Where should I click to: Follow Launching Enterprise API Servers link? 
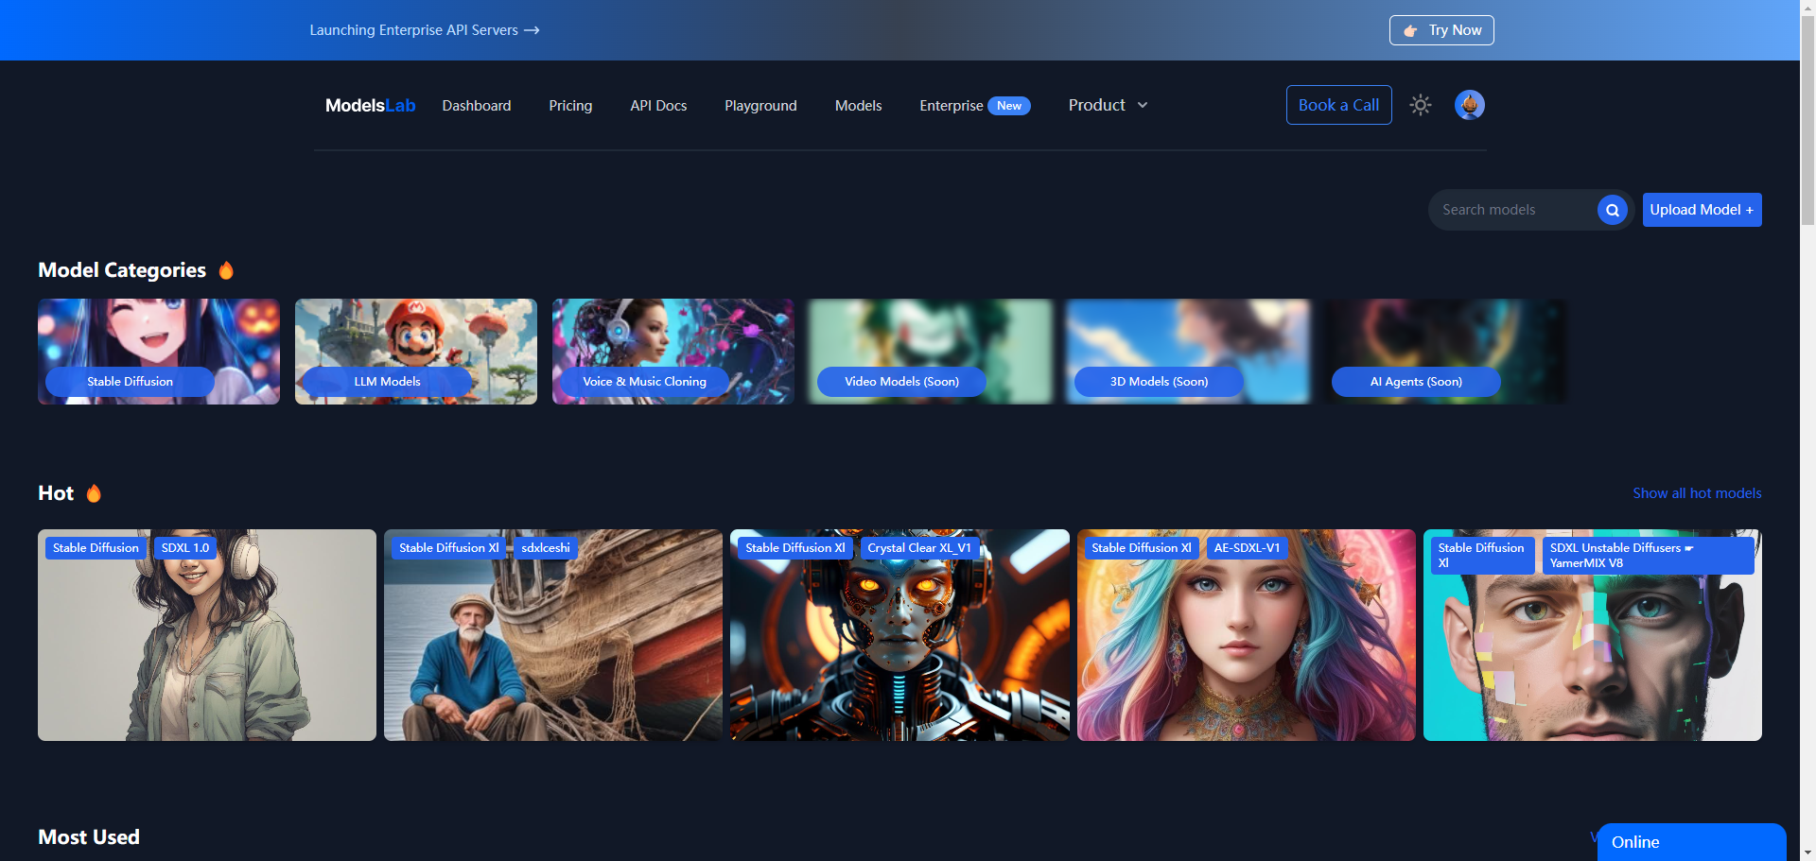coord(424,30)
